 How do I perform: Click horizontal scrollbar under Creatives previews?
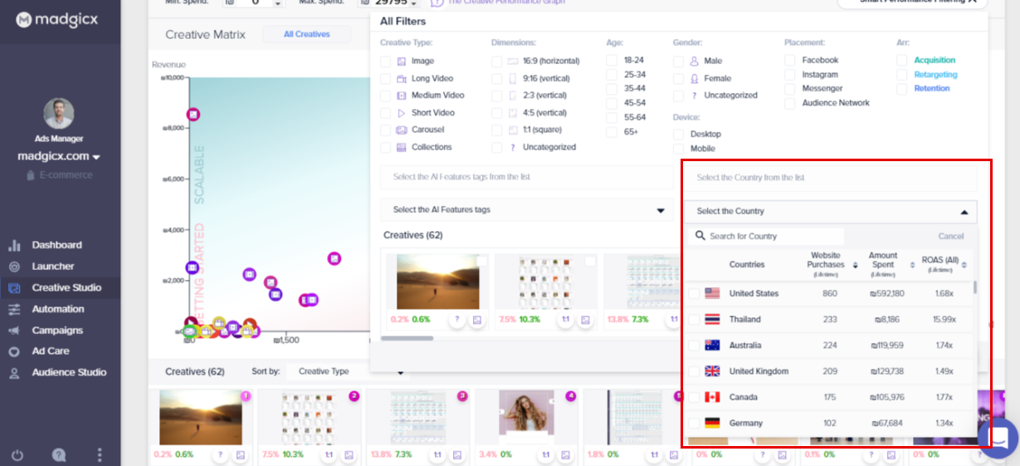pos(408,338)
